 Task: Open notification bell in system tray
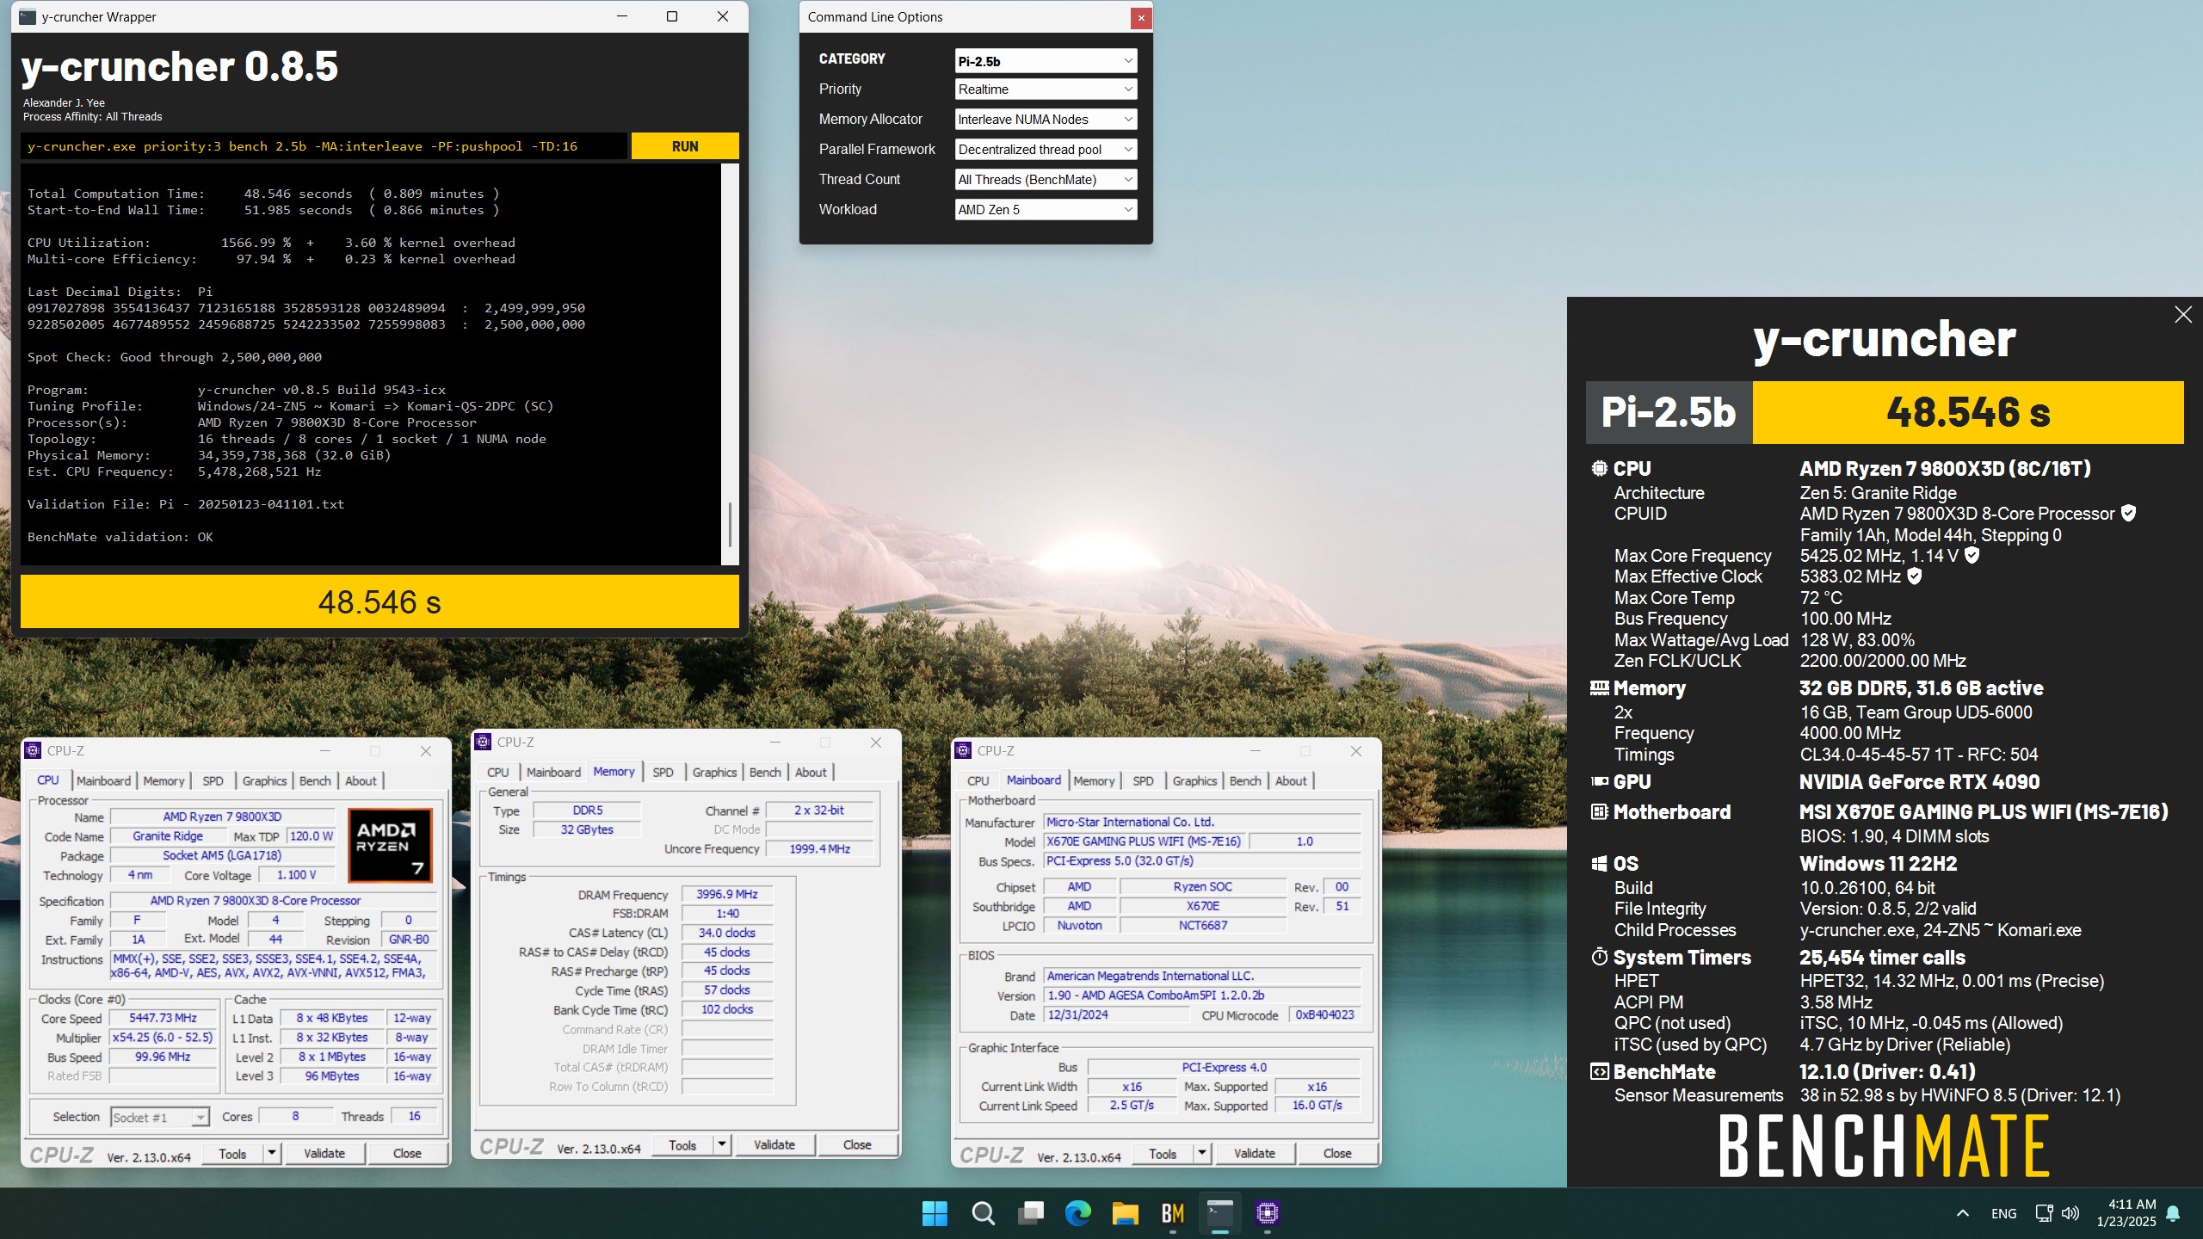point(2173,1213)
